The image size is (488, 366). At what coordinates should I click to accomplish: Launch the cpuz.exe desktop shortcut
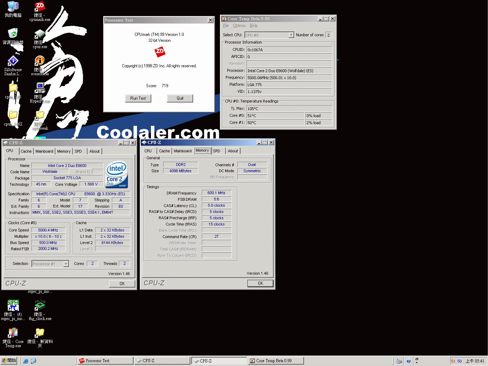[40, 39]
